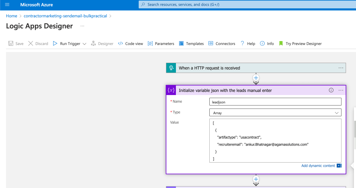Click the Help question mark icon

pyautogui.click(x=242, y=44)
